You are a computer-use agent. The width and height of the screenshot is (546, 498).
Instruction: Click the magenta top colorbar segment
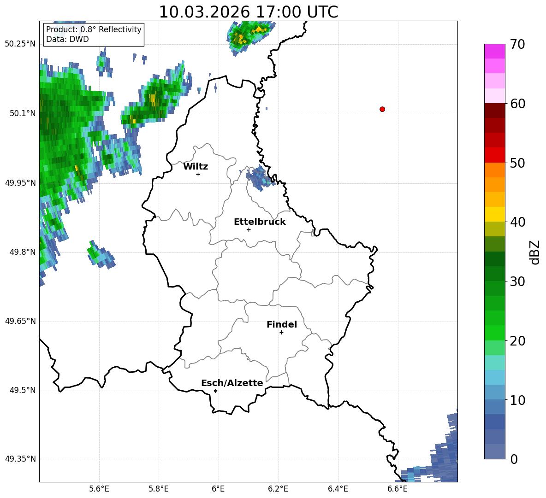494,51
